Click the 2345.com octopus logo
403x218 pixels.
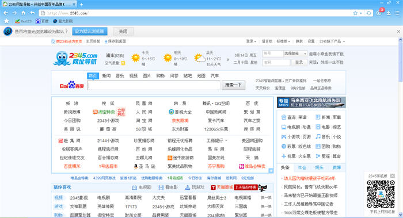tap(75, 58)
